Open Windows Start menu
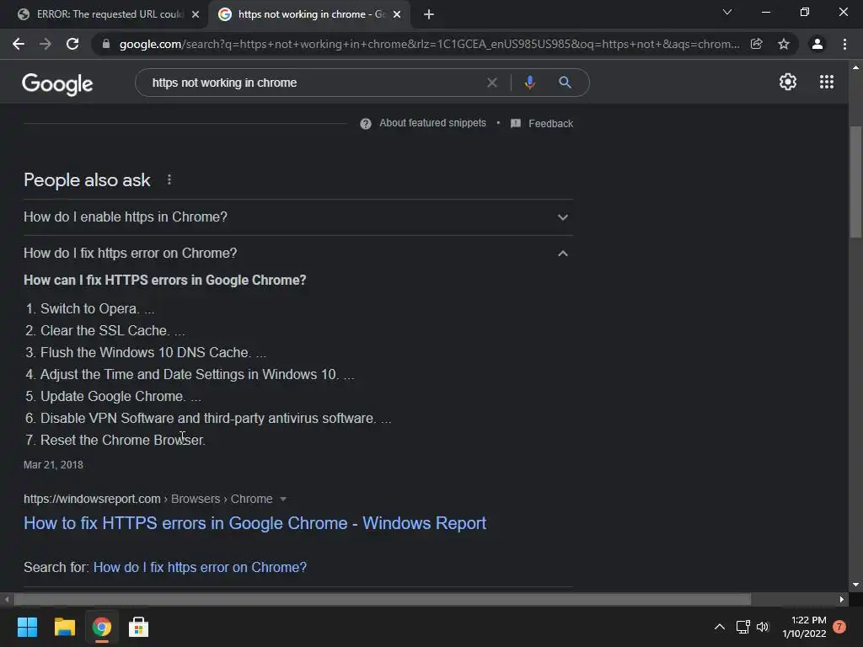This screenshot has width=863, height=647. coord(27,627)
